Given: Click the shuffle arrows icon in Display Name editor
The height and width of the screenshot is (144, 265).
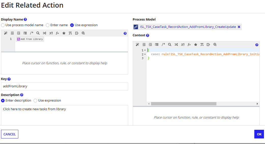Looking at the screenshot, I should point(44,33).
